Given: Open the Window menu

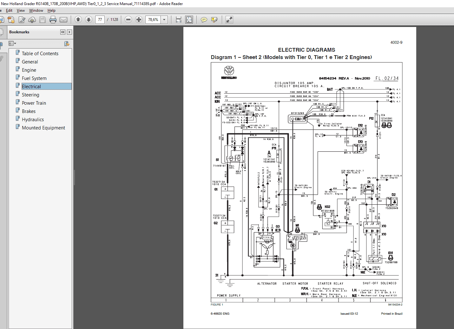Looking at the screenshot, I should [36, 10].
